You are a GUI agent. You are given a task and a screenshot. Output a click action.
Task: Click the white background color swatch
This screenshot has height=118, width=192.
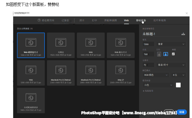(x=178, y=85)
